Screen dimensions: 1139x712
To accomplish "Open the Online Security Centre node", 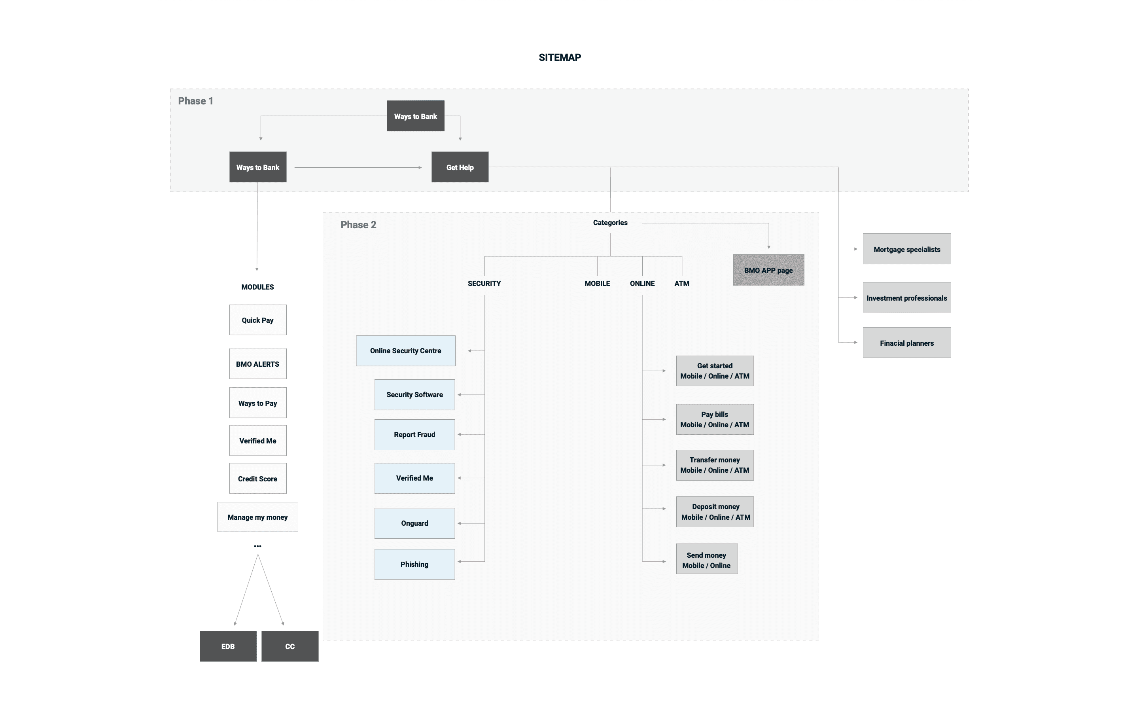I will (x=405, y=351).
